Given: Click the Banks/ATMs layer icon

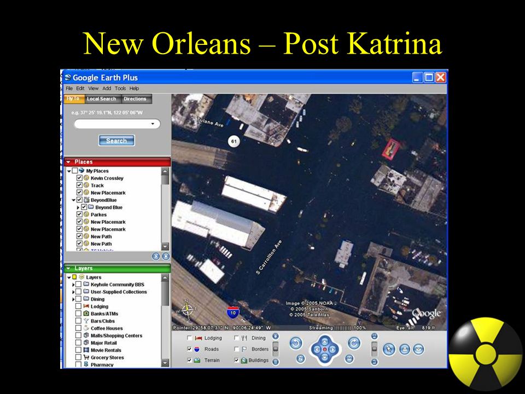Looking at the screenshot, I should (x=86, y=313).
